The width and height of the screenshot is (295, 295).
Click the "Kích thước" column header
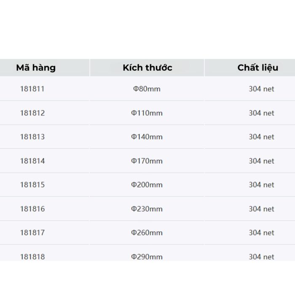(x=147, y=68)
